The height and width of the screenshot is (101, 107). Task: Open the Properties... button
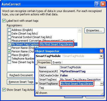tap(94, 30)
